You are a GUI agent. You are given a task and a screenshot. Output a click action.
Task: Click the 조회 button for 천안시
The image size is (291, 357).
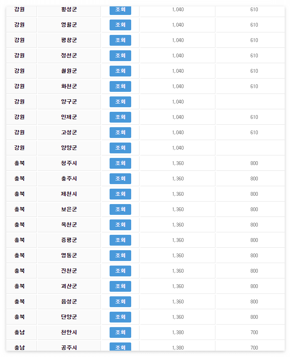[x=120, y=332]
